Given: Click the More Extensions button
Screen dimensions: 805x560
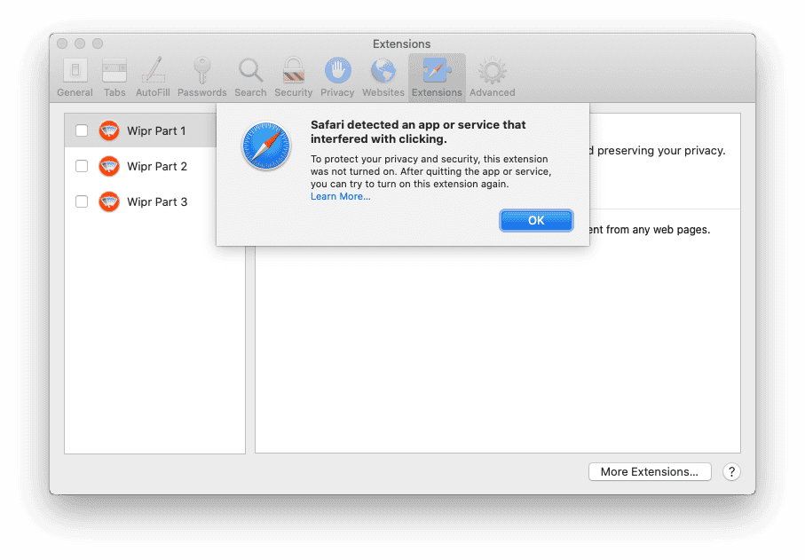Looking at the screenshot, I should (650, 471).
